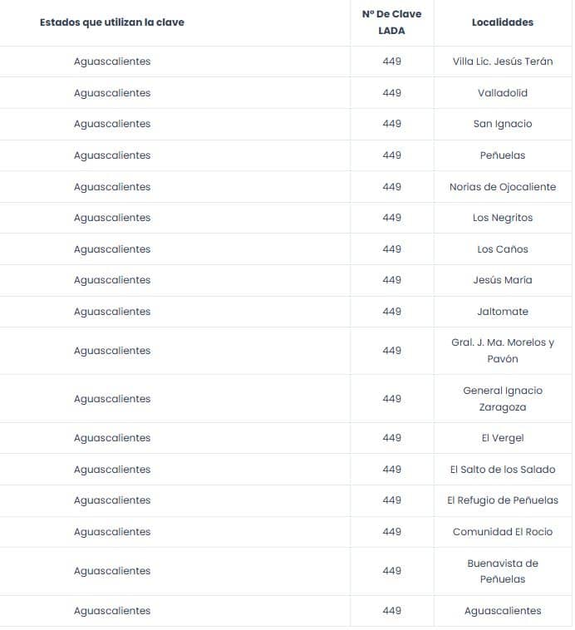Image resolution: width=575 pixels, height=630 pixels.
Task: Click the "Nº De Clave LADA" column header
Action: pyautogui.click(x=391, y=22)
